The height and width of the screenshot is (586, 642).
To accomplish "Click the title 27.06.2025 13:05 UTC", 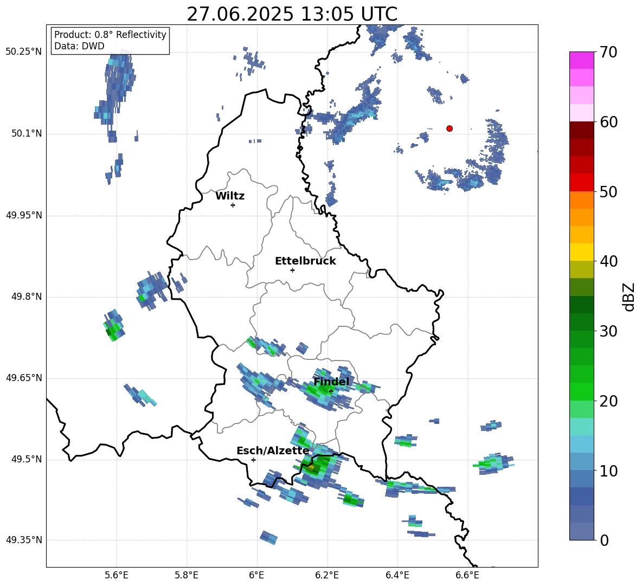I will coord(292,14).
